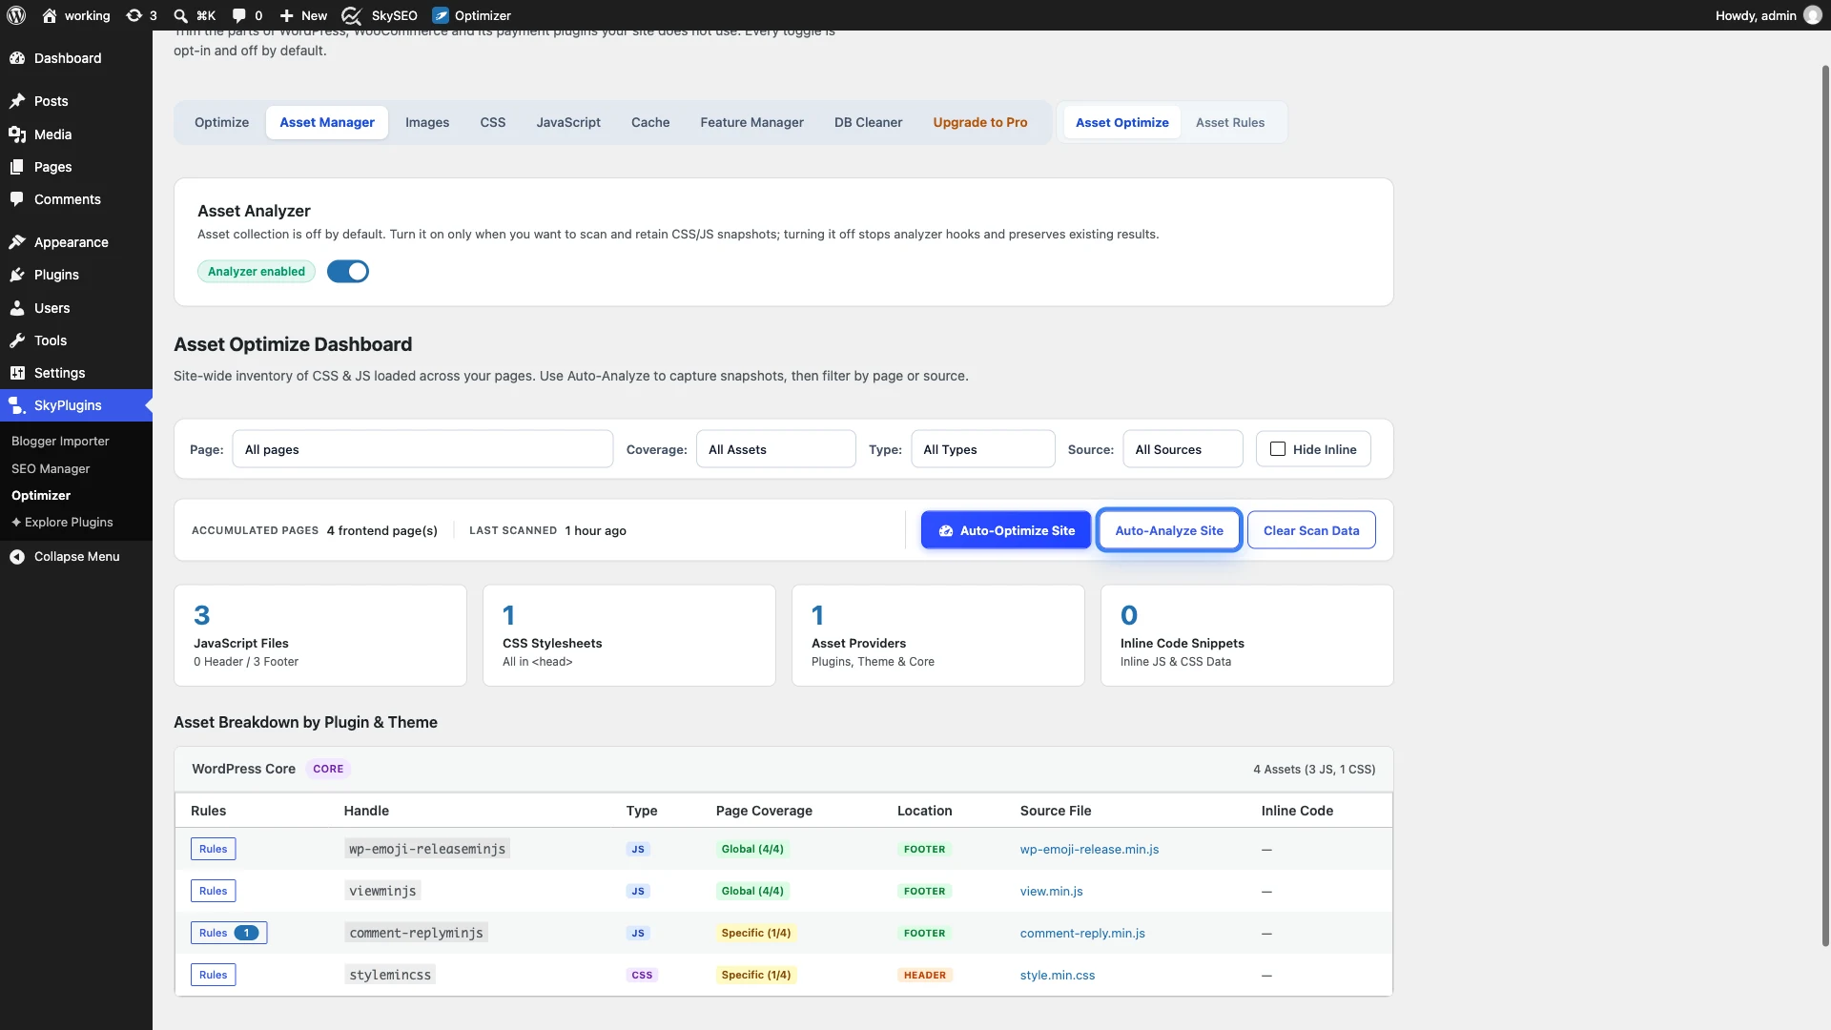Click the Auto-Optimize Site button
The image size is (1831, 1030).
coord(1006,530)
